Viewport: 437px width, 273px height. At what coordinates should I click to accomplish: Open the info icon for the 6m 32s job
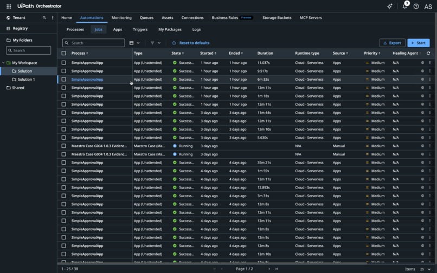click(422, 80)
